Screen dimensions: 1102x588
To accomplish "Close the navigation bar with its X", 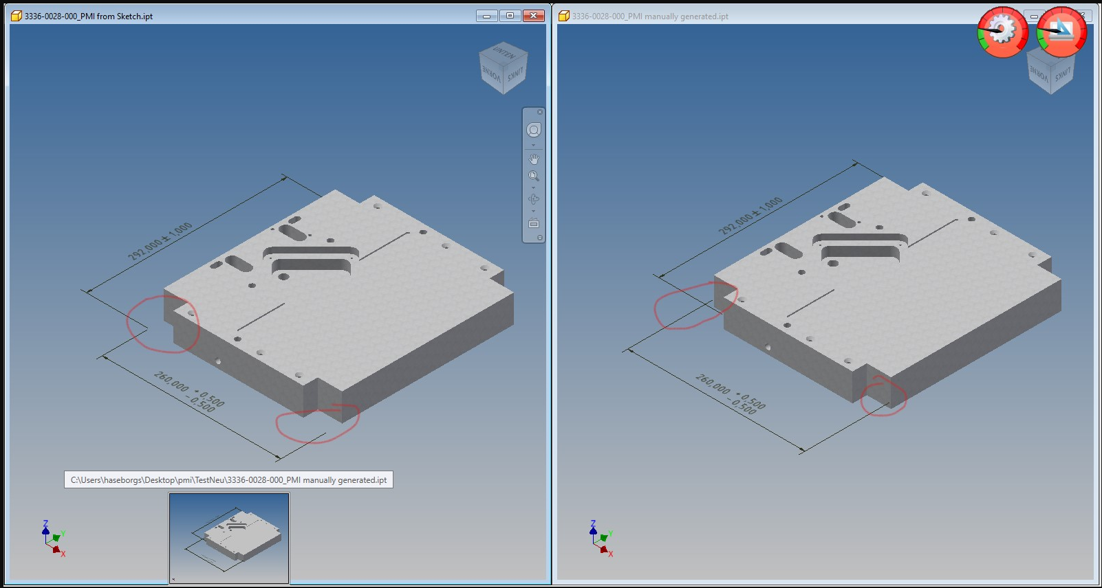I will (540, 112).
